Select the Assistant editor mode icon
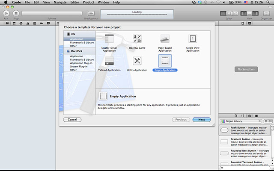This screenshot has width=274, height=171. (x=229, y=13)
